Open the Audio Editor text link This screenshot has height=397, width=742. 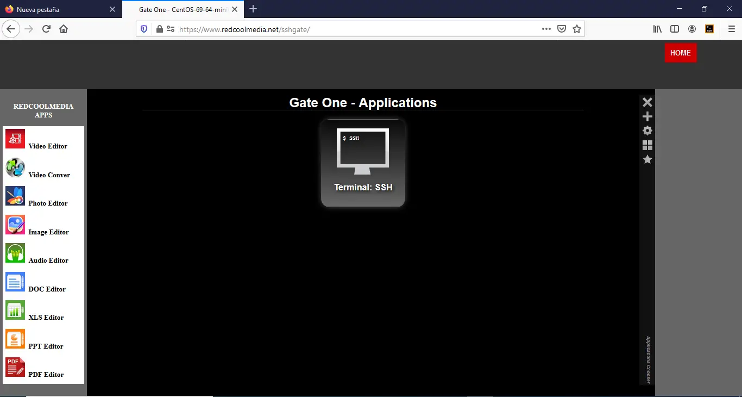point(48,260)
